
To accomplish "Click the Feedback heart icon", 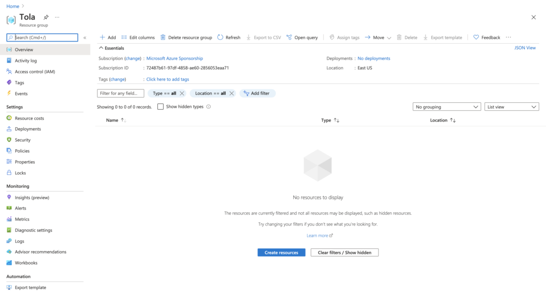I will click(x=476, y=37).
